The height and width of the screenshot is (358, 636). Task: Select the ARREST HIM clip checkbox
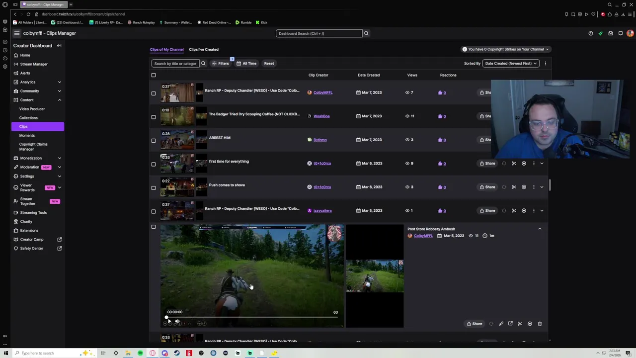154,140
